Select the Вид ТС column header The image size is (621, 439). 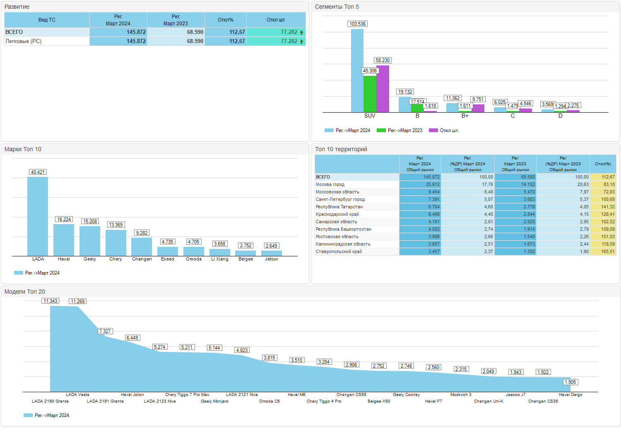pos(47,20)
